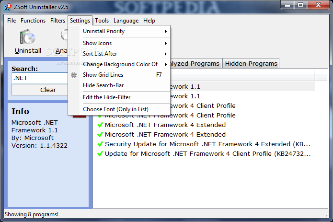333x222 pixels.
Task: Choose Change Background Color Of entry
Action: (119, 64)
